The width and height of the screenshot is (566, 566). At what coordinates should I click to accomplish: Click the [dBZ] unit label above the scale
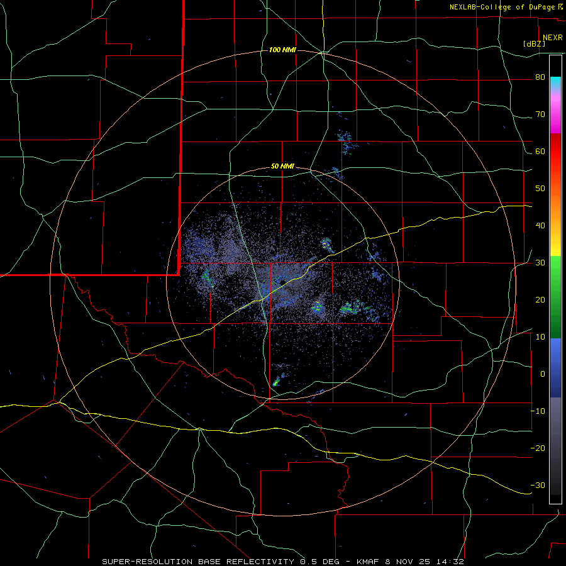tap(534, 44)
